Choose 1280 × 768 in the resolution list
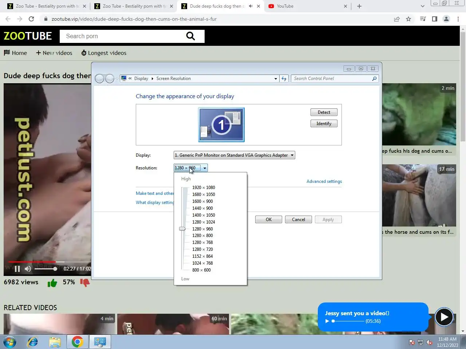 tap(202, 242)
